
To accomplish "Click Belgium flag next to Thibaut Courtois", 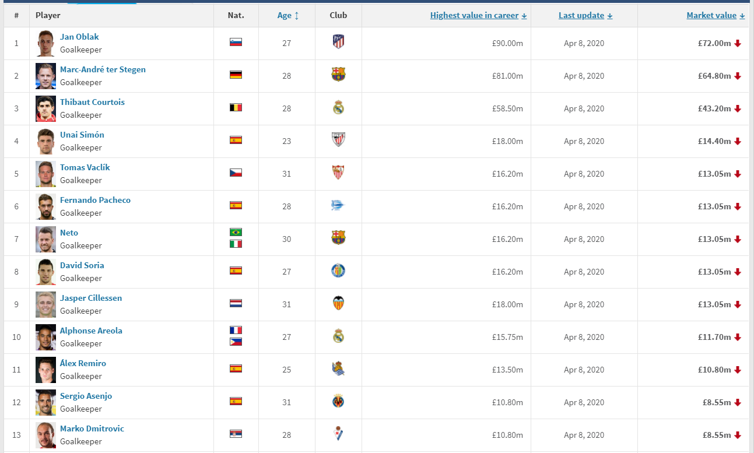I will point(236,107).
